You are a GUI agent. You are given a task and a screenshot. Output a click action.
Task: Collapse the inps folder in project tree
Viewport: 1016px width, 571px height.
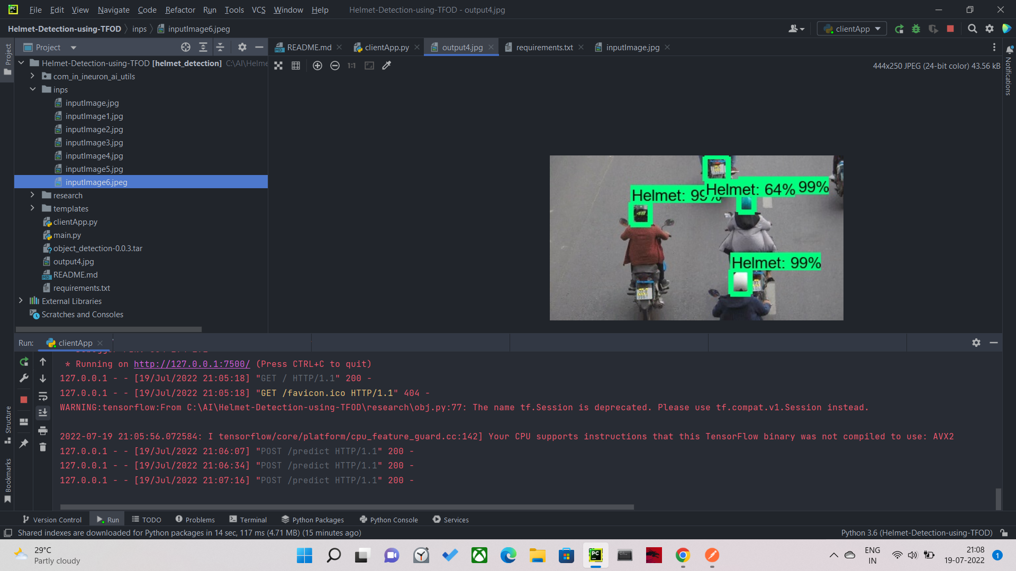[32, 89]
